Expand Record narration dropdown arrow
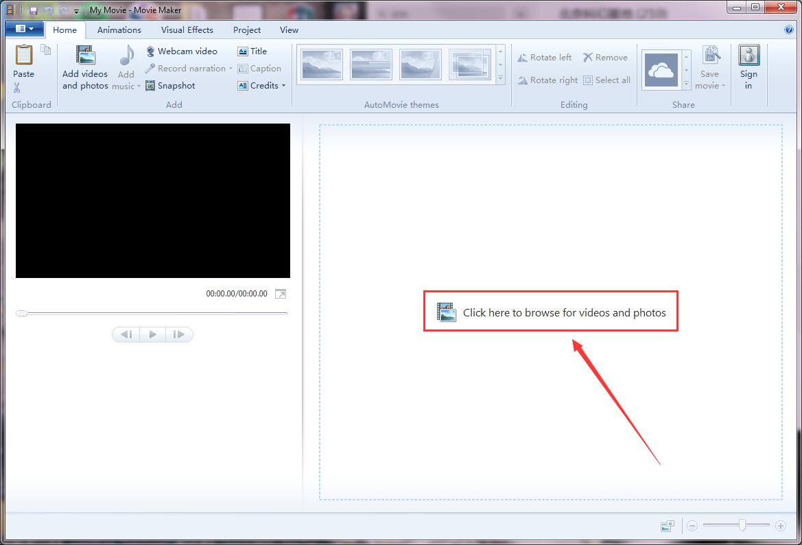The width and height of the screenshot is (802, 545). point(231,68)
